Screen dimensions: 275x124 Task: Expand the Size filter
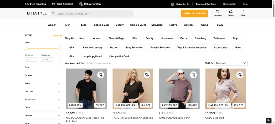click(x=59, y=67)
